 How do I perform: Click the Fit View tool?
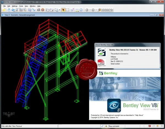click(x=21, y=10)
